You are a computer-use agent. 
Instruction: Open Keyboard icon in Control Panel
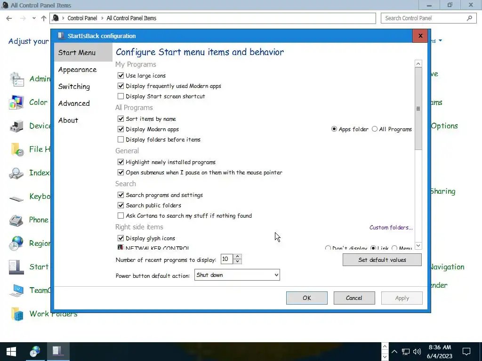pos(16,198)
